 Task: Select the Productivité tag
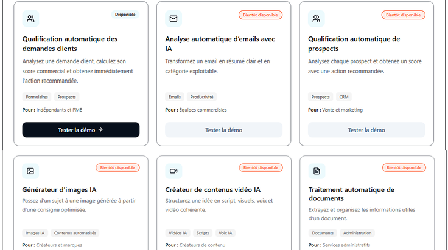pos(201,97)
